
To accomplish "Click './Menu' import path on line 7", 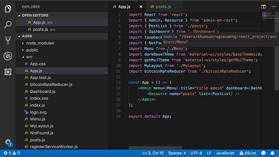I will (176, 48).
